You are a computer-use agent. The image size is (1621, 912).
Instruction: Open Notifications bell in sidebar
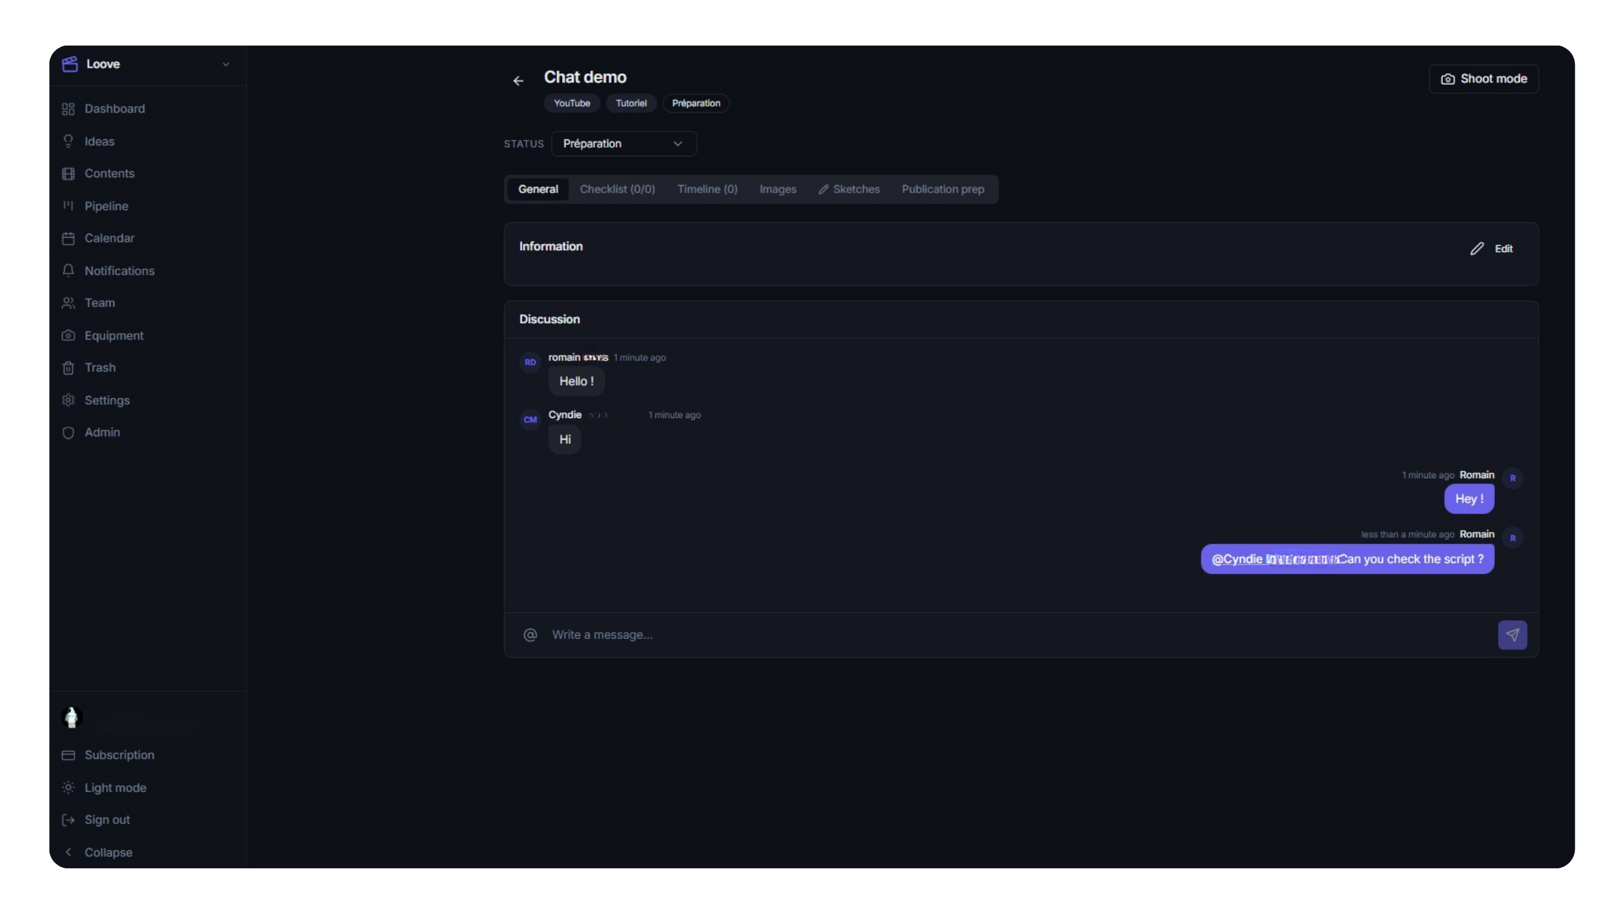click(x=119, y=270)
